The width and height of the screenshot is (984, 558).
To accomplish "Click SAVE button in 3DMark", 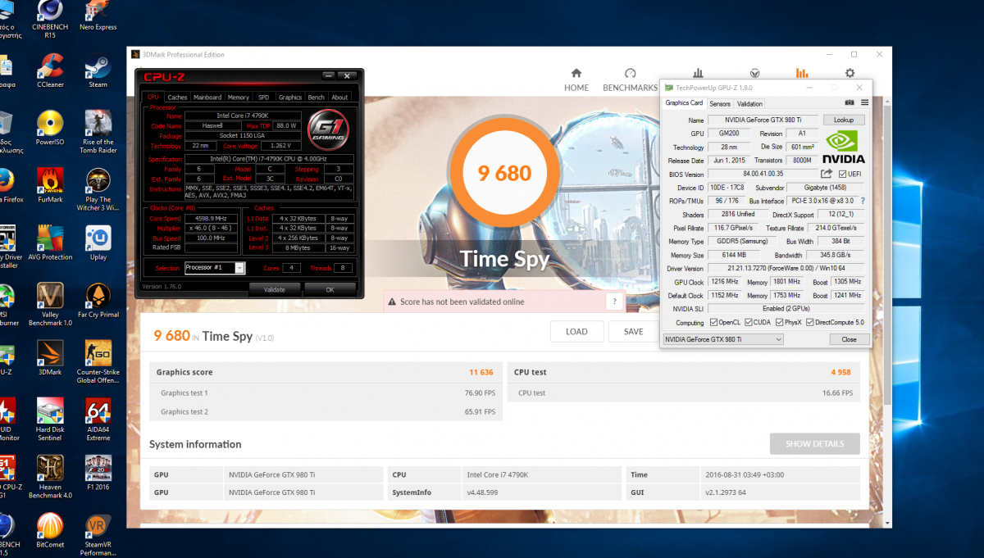I will 634,332.
